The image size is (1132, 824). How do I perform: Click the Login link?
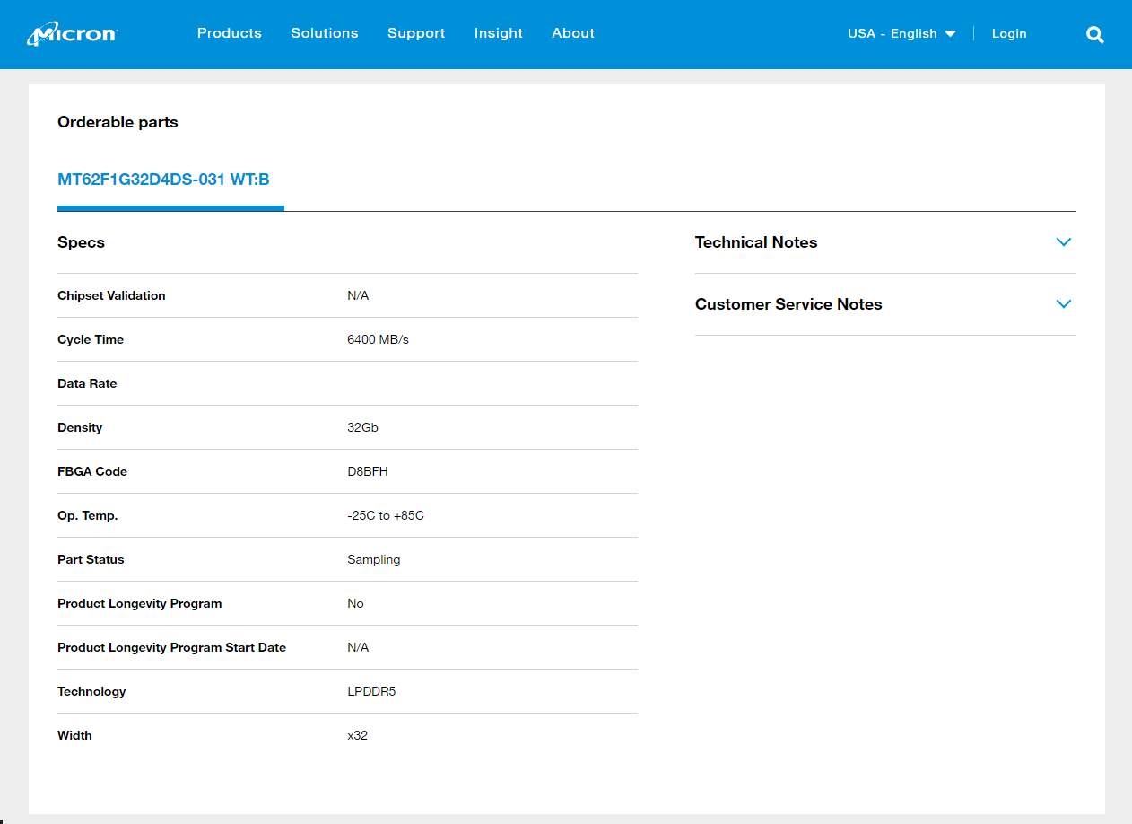pos(1009,34)
